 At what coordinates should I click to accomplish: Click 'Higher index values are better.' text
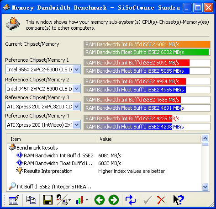[132, 171]
